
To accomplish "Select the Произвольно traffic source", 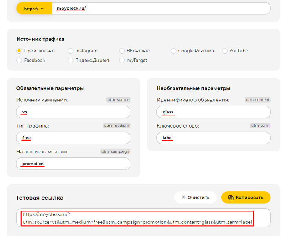I will (19, 51).
